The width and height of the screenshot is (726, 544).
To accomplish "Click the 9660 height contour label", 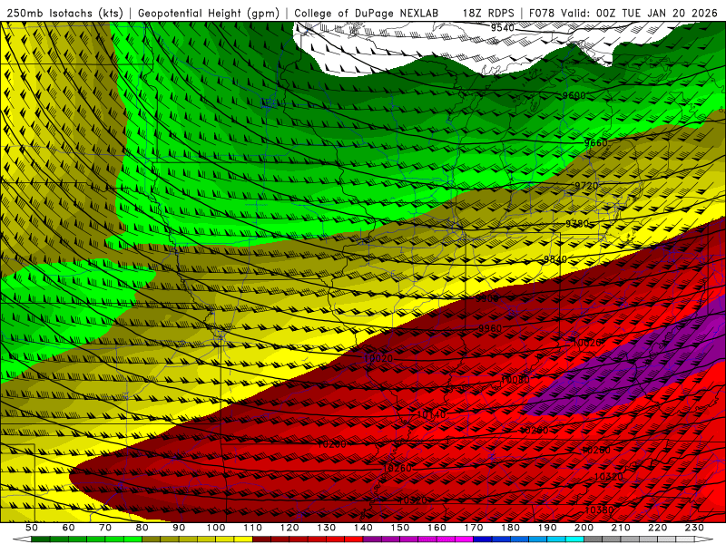I will pyautogui.click(x=595, y=143).
